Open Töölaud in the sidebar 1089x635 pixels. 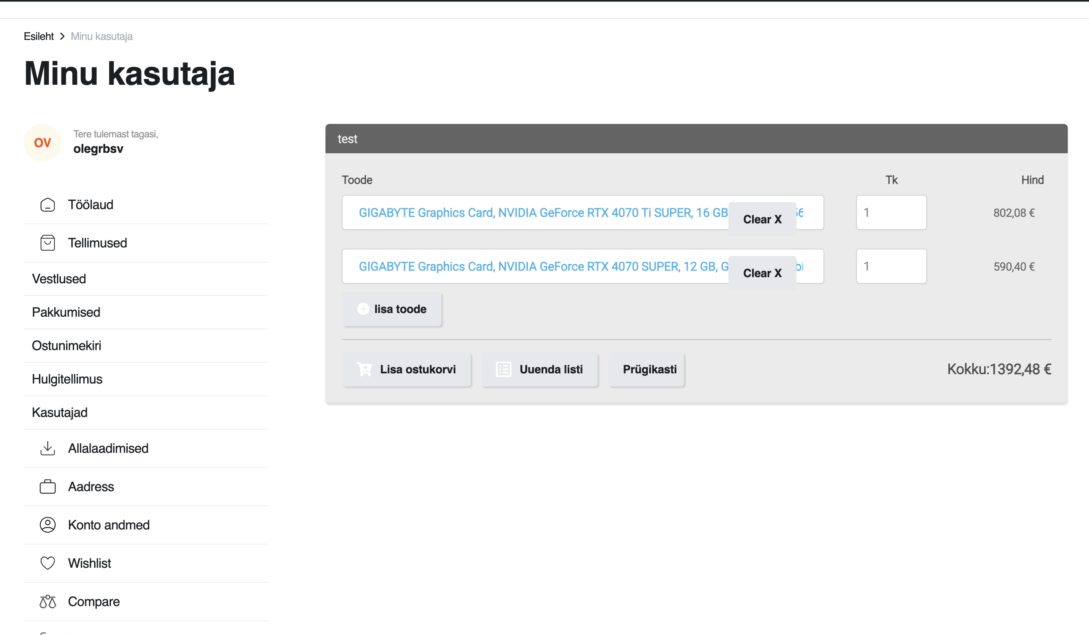pos(146,205)
